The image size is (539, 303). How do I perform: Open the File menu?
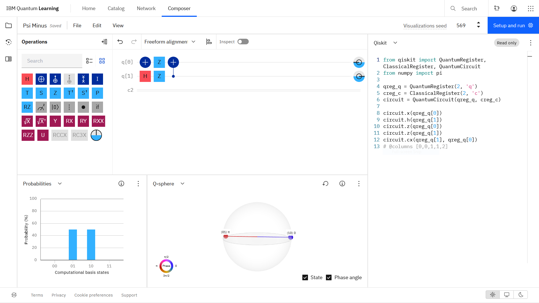pos(77,26)
